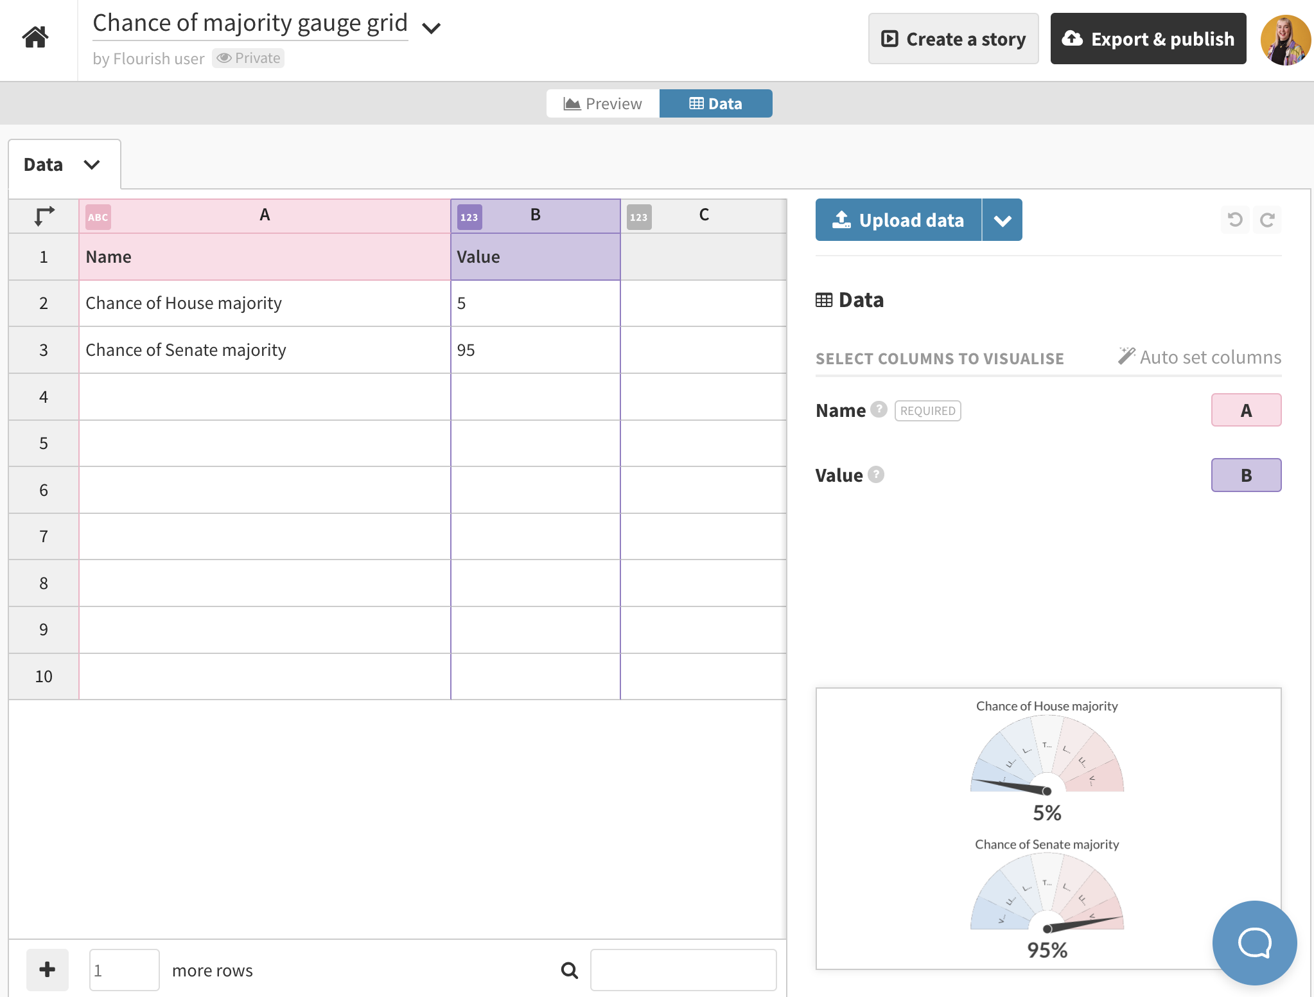Click Create a story button
The image size is (1314, 997).
[x=953, y=39]
